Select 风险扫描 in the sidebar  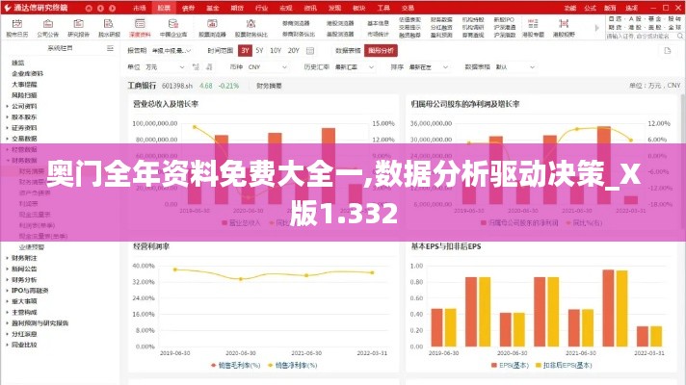[24, 95]
